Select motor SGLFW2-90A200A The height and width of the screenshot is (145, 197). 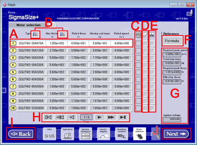31,93
